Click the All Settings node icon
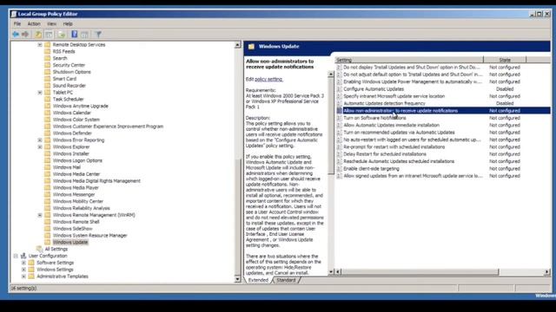The image size is (556, 312). [x=39, y=249]
